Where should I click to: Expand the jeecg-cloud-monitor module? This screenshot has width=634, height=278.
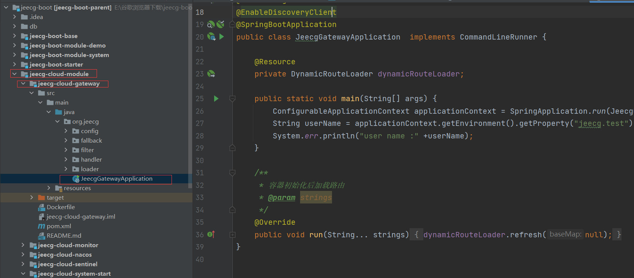pyautogui.click(x=23, y=245)
